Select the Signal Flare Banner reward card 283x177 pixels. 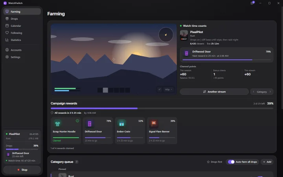coord(162,131)
